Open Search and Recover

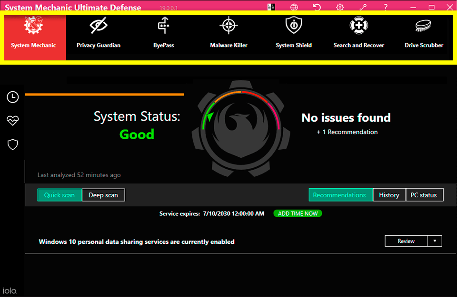(x=358, y=34)
